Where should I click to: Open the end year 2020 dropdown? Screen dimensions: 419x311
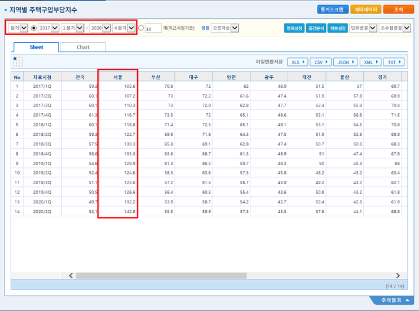100,28
